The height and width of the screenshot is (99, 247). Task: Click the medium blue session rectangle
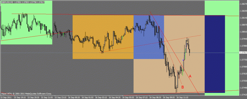[149, 37]
